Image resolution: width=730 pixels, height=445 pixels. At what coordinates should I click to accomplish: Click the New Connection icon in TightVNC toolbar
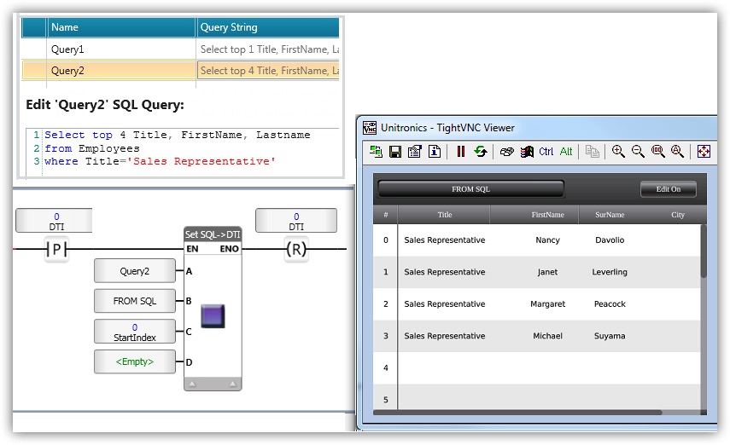tap(377, 152)
